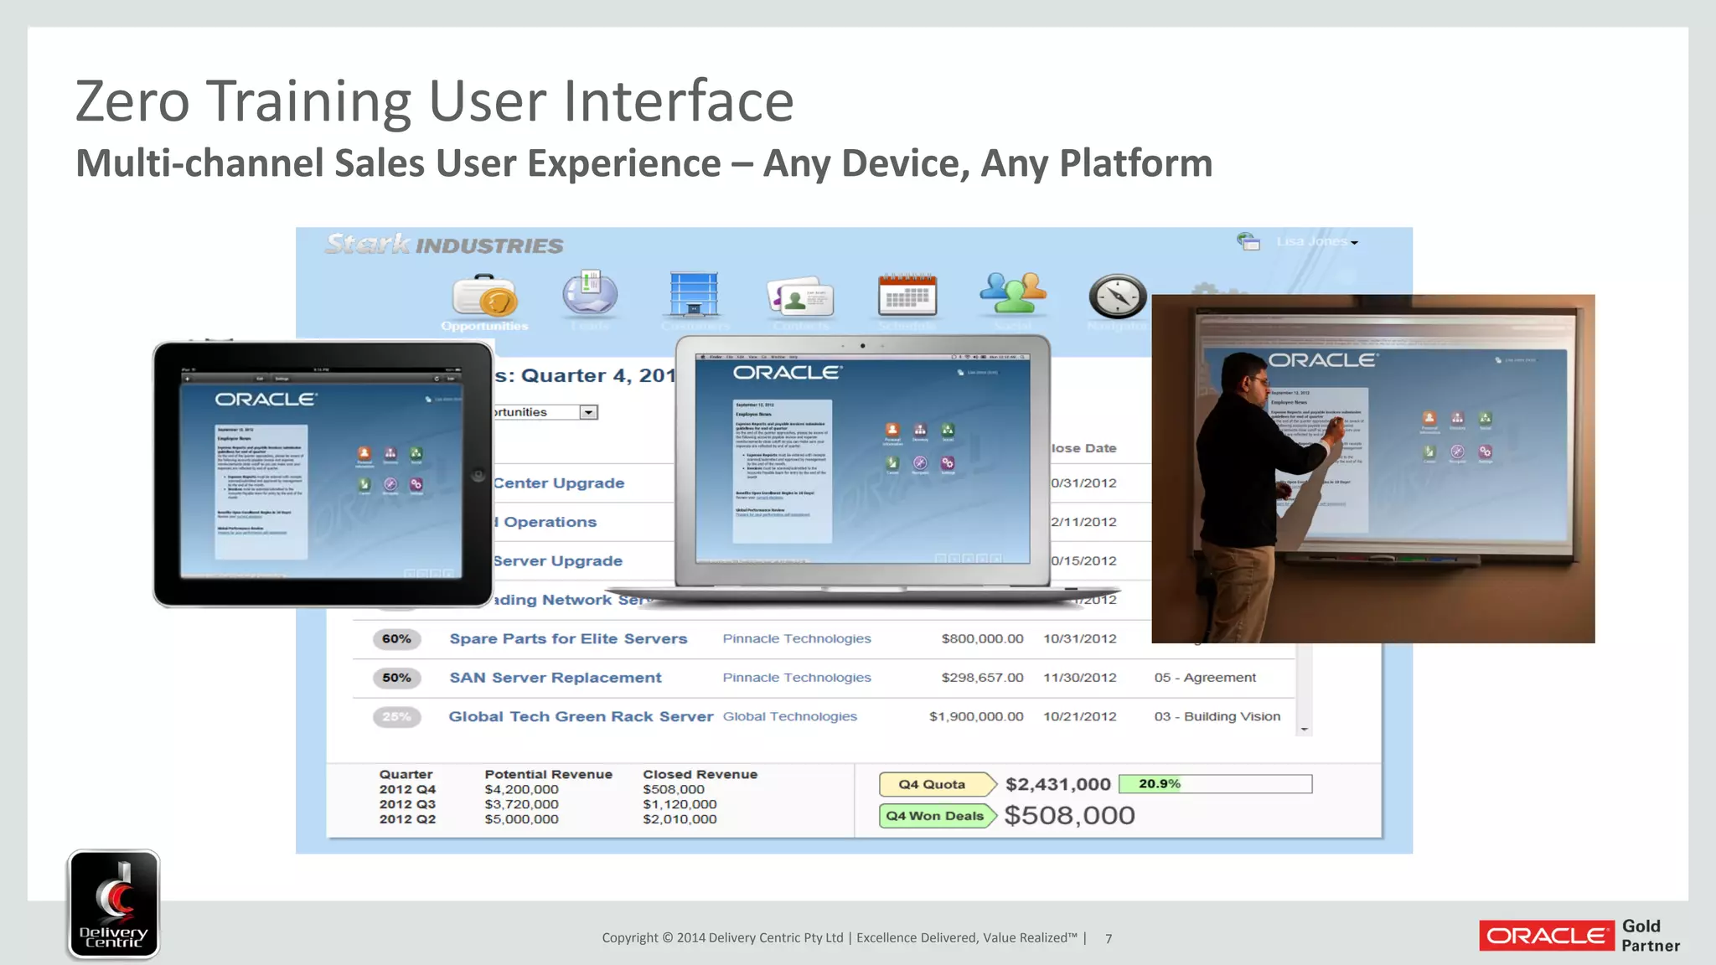Click the $298,657.00 amount
Viewport: 1716px width, 965px height.
(982, 678)
